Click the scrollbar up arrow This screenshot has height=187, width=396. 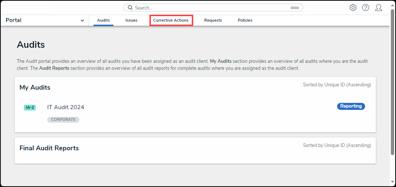pyautogui.click(x=392, y=5)
